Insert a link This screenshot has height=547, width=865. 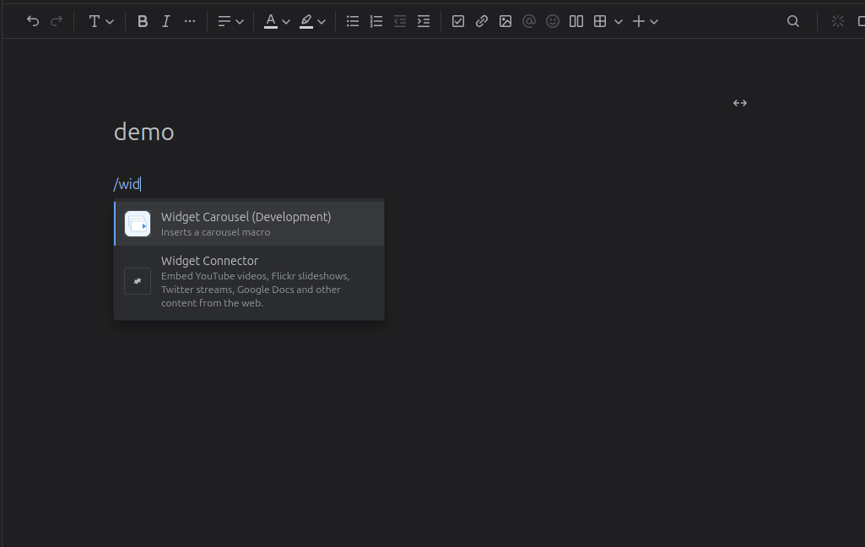click(x=482, y=22)
